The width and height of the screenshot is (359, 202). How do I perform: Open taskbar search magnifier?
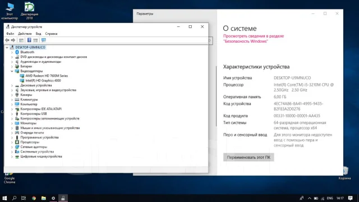(x=14, y=198)
